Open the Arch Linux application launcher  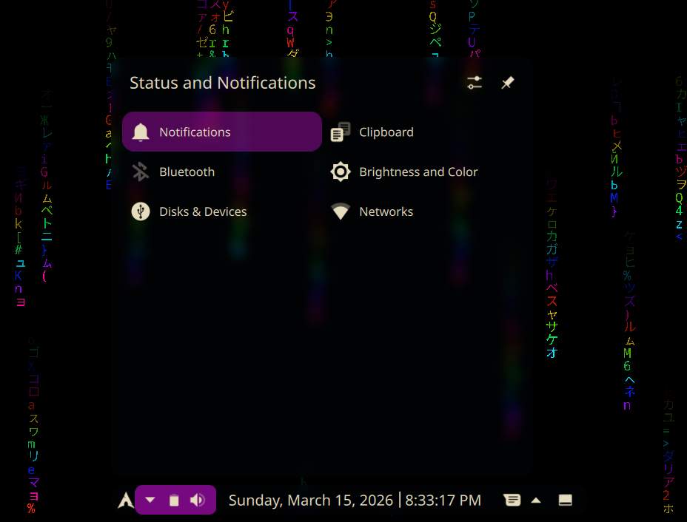click(x=126, y=501)
